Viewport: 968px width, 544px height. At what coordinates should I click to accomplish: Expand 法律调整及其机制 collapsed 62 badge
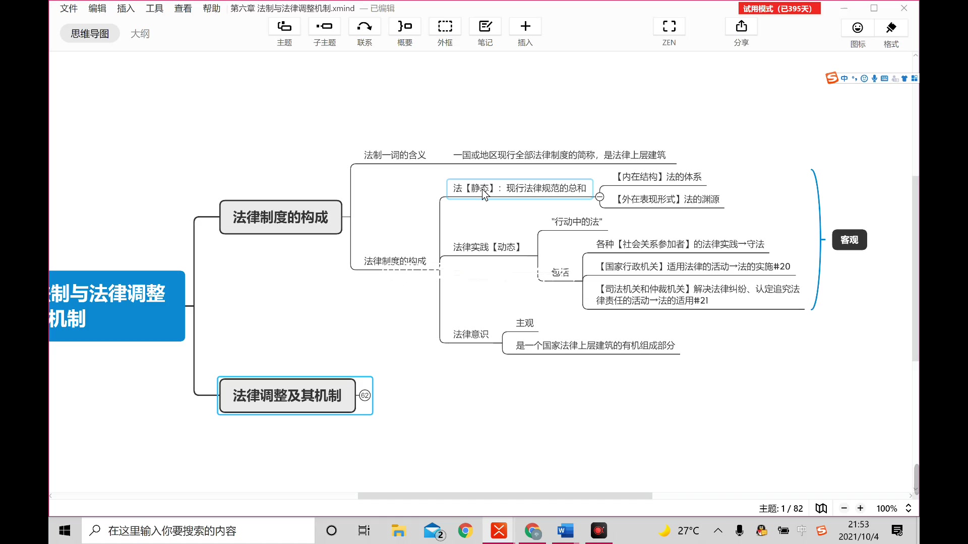(365, 395)
